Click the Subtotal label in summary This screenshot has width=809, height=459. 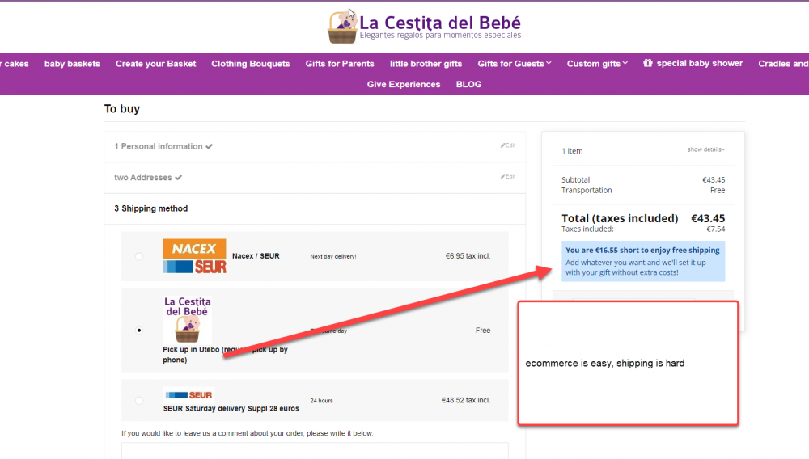click(x=575, y=179)
